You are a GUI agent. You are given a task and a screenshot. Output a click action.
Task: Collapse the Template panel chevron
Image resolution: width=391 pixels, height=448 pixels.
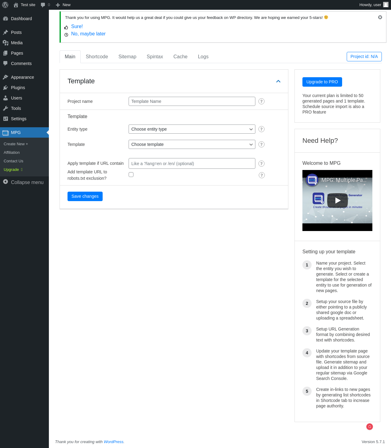pyautogui.click(x=278, y=81)
